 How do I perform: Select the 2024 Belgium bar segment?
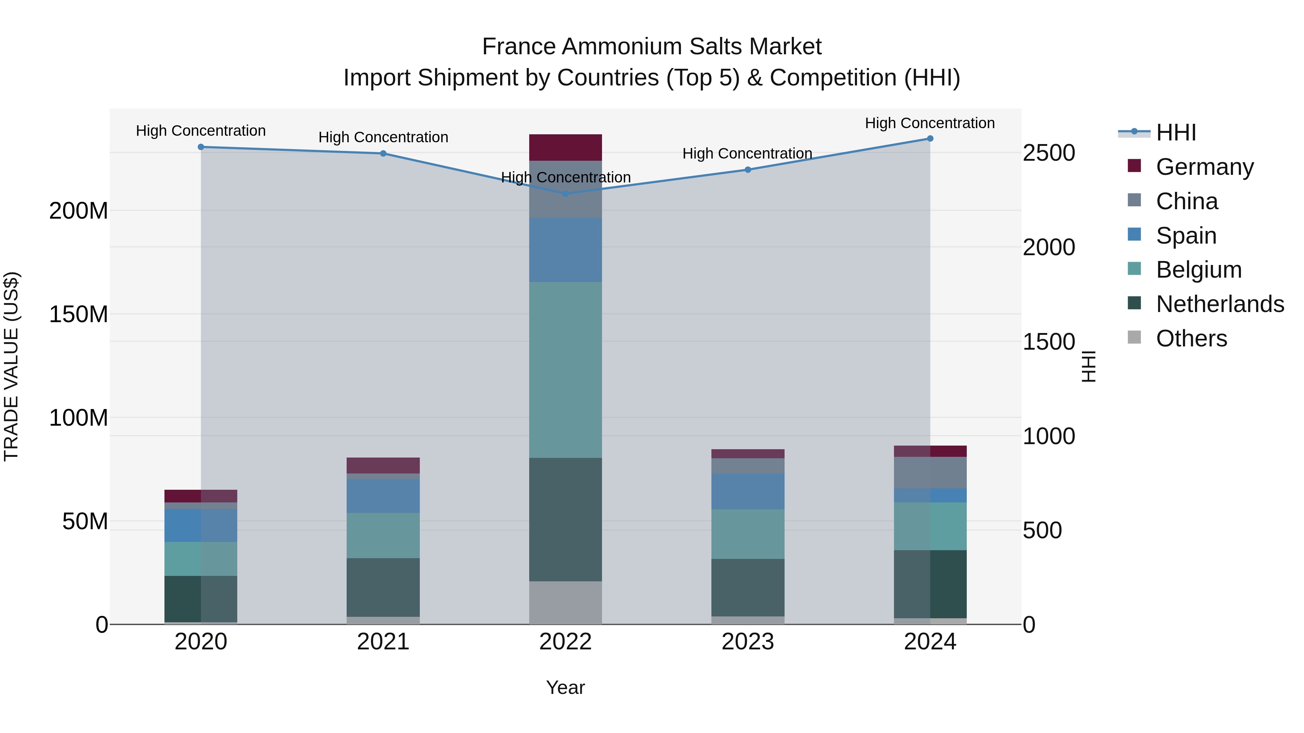[x=930, y=526]
